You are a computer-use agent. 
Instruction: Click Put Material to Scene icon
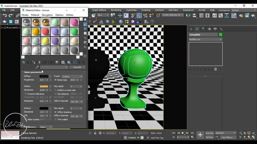coord(28,62)
